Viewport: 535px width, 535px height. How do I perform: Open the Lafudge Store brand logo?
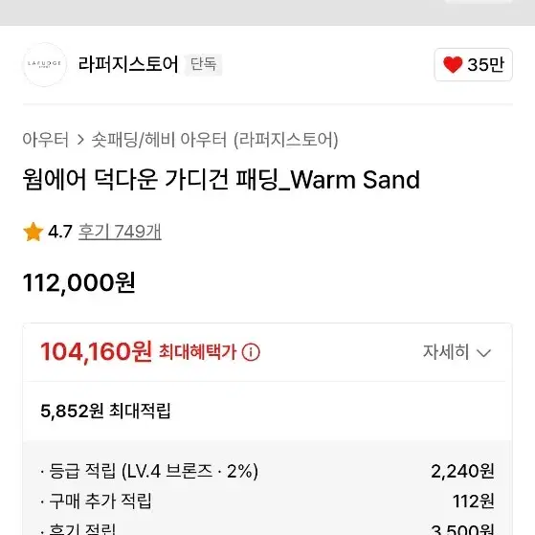coord(44,64)
